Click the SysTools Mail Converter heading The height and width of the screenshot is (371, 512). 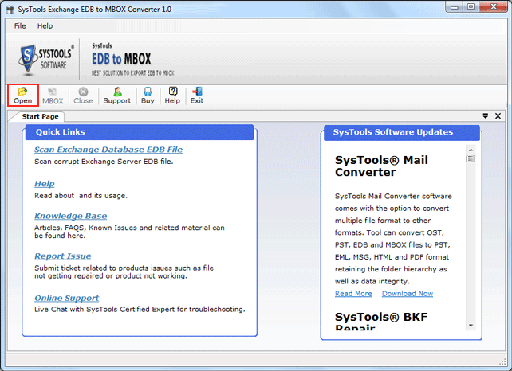[381, 166]
